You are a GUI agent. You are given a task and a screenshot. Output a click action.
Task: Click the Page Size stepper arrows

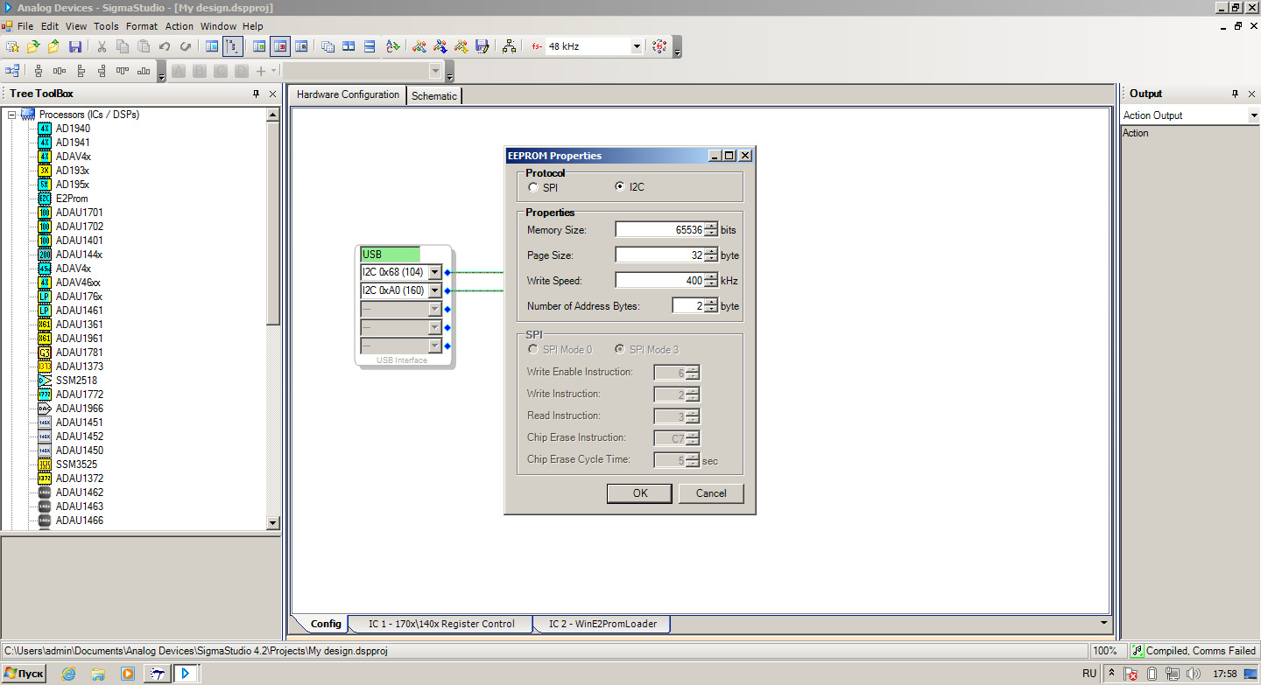tap(711, 255)
